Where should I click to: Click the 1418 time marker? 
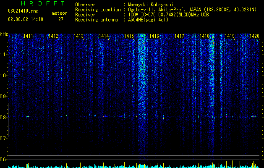coord(204,36)
